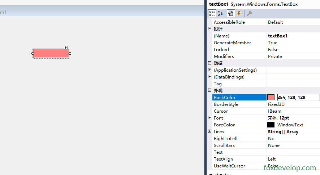Select the black ForeColor swatch
This screenshot has width=320, height=175.
pyautogui.click(x=271, y=125)
